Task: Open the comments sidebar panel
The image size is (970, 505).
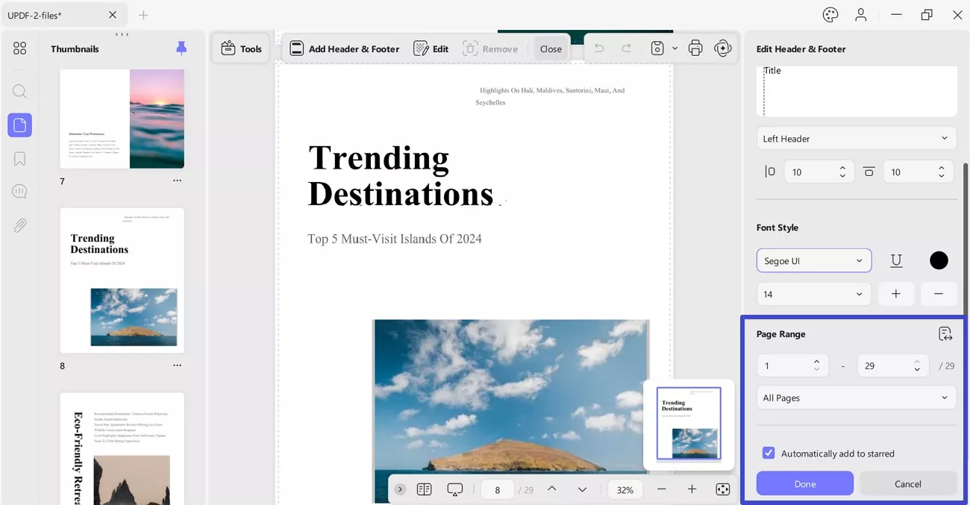Action: [19, 192]
